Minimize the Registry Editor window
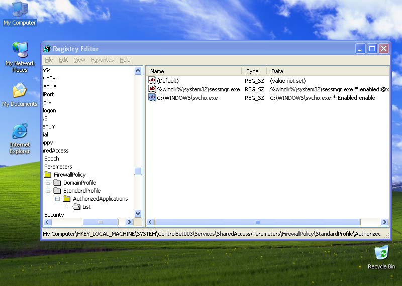 point(360,48)
